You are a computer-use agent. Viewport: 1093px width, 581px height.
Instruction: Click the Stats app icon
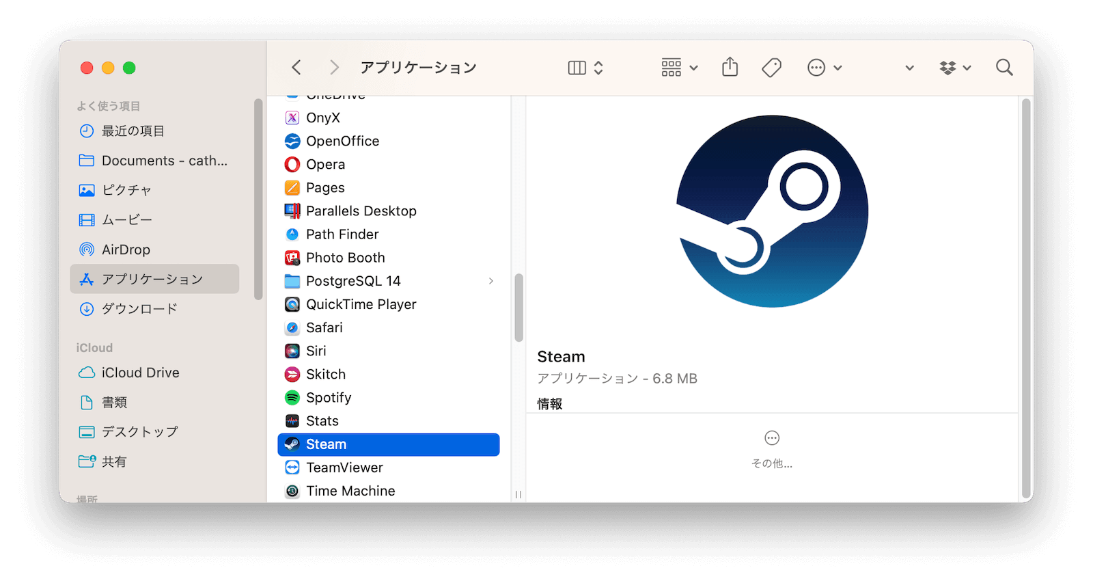(292, 421)
